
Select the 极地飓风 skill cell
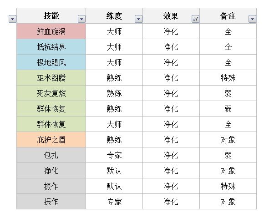51,62
